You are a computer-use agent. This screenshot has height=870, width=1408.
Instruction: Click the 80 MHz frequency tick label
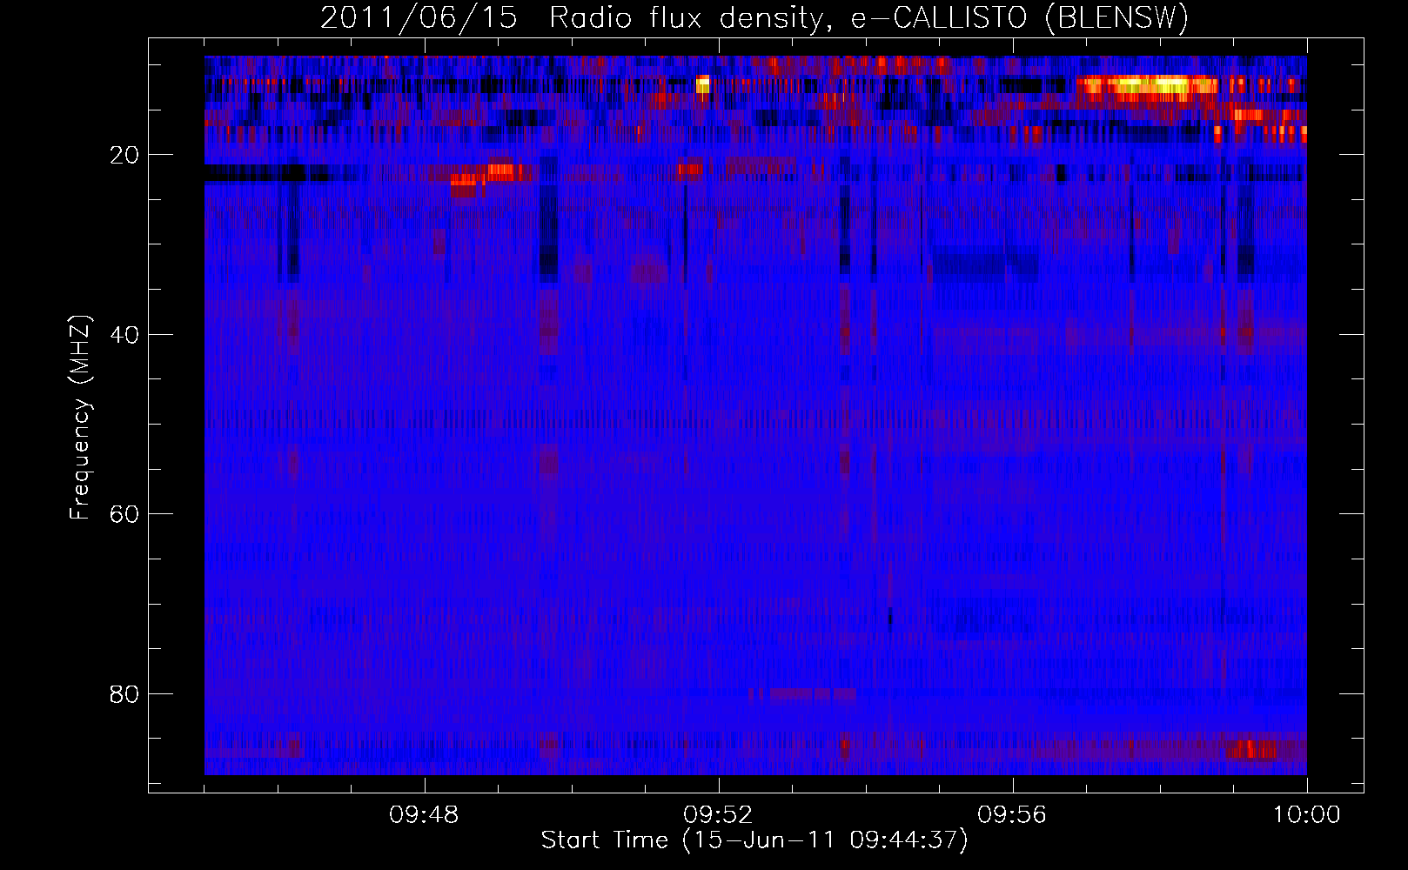(x=125, y=694)
